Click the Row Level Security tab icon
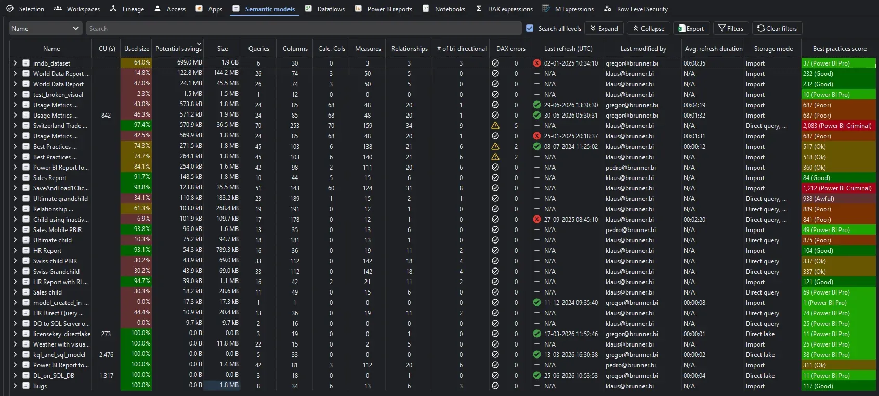The image size is (879, 396). [x=608, y=8]
